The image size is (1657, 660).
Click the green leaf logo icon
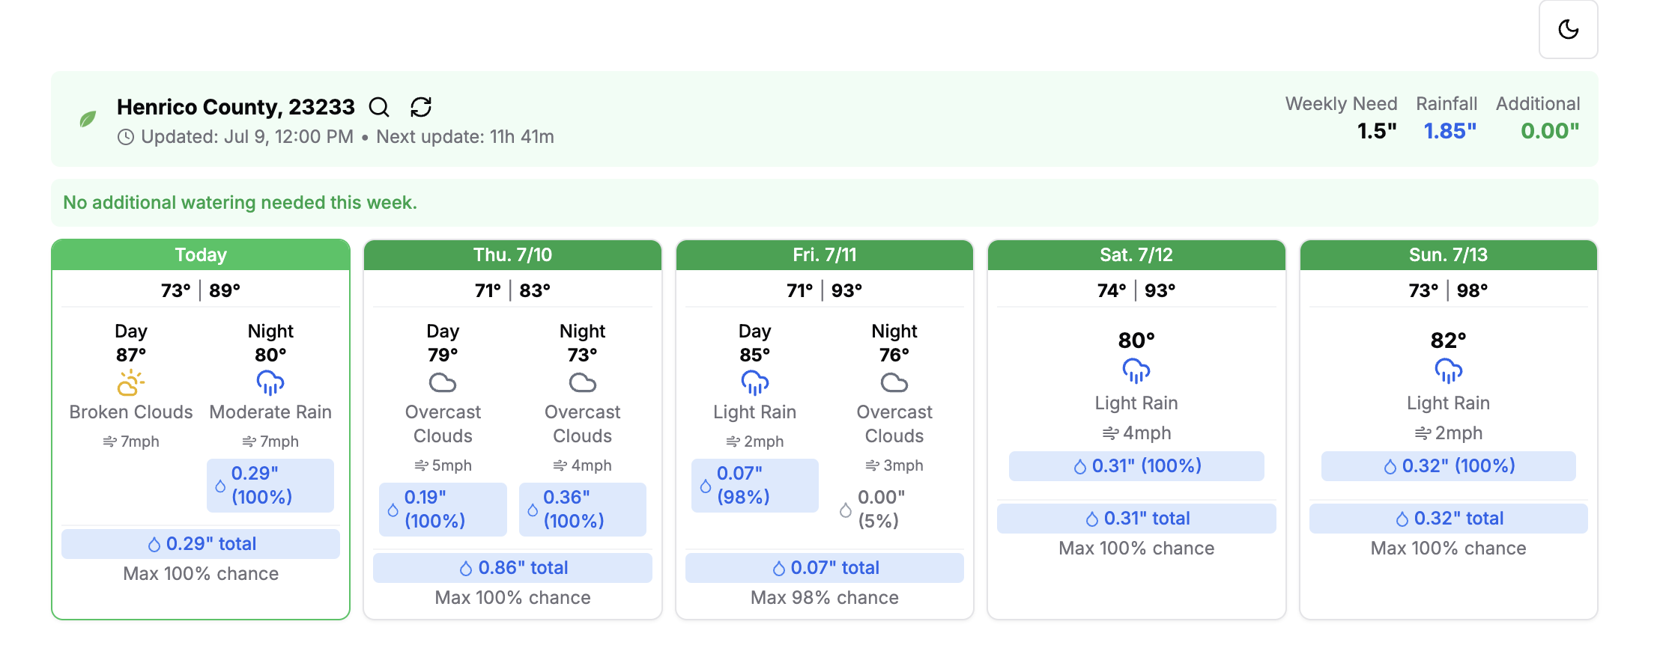pyautogui.click(x=88, y=119)
